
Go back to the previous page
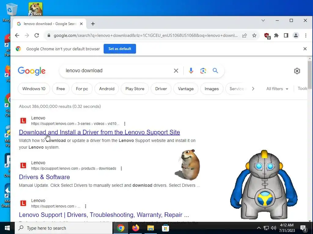click(x=17, y=35)
